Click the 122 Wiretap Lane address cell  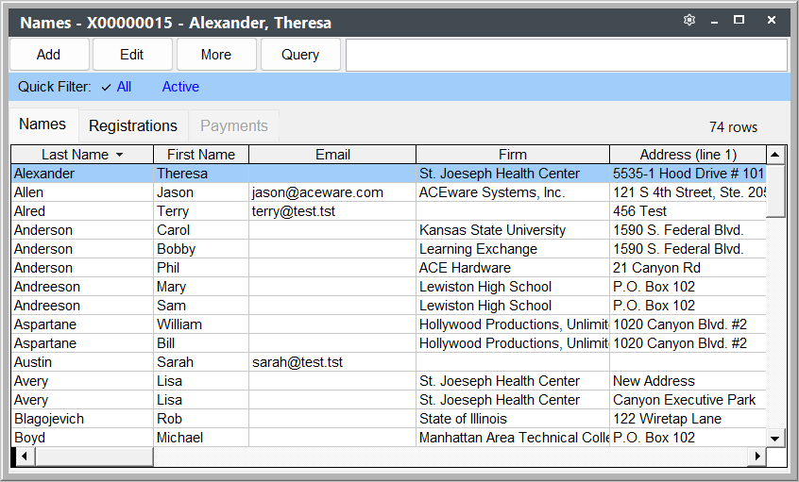pyautogui.click(x=688, y=419)
